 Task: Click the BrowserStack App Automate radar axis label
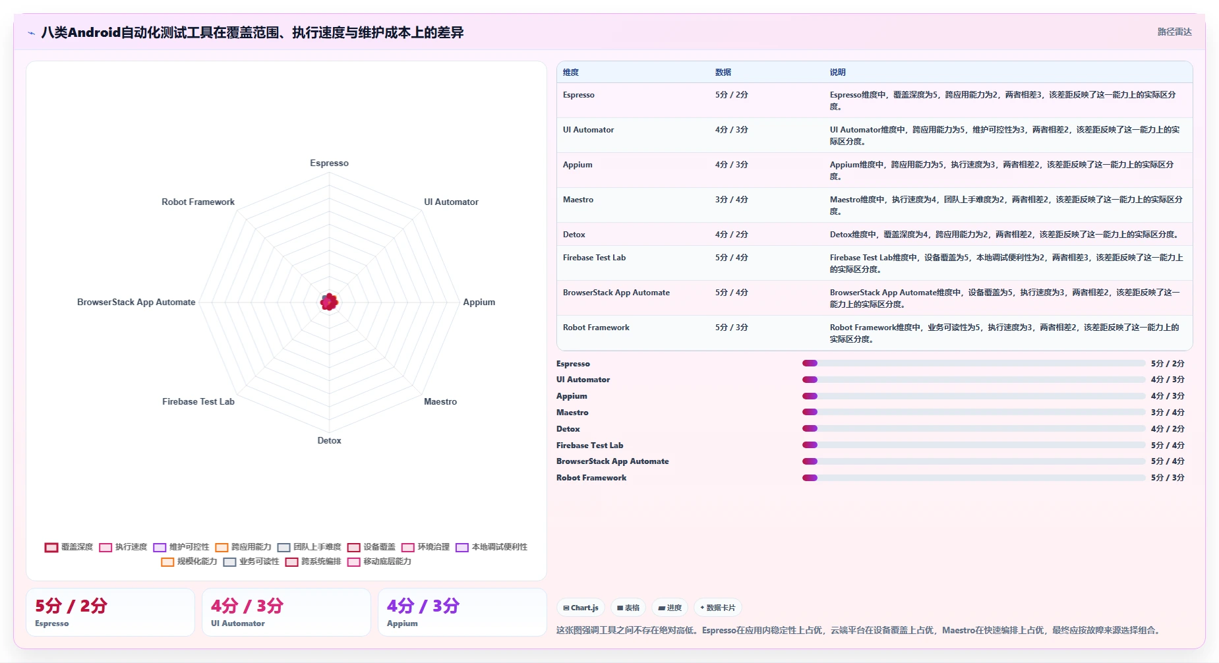(136, 302)
